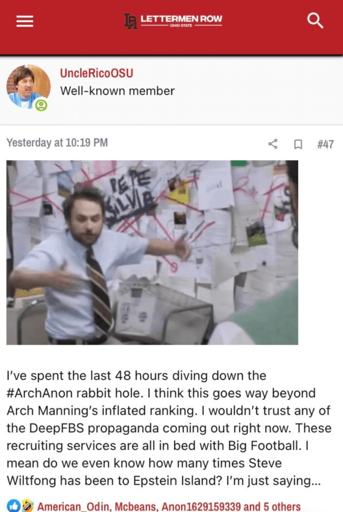Open the hamburger navigation menu
343x512 pixels.
(25, 21)
